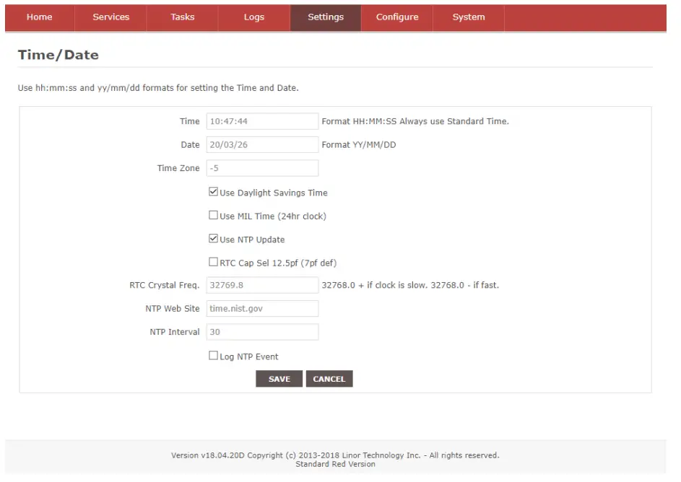Go to the Services tab
681x482 pixels.
(x=110, y=17)
